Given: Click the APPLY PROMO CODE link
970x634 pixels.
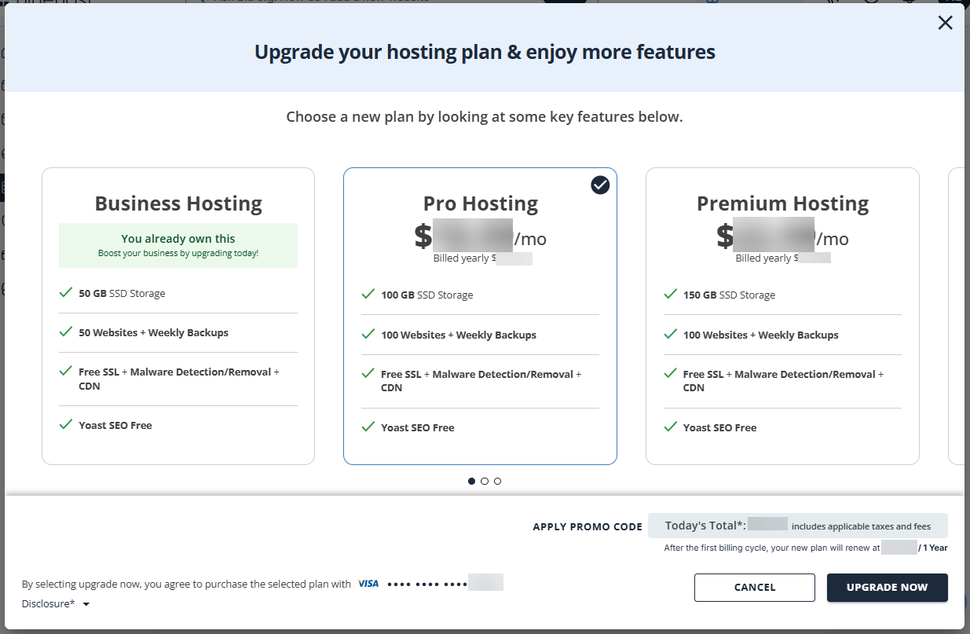Looking at the screenshot, I should pyautogui.click(x=587, y=526).
